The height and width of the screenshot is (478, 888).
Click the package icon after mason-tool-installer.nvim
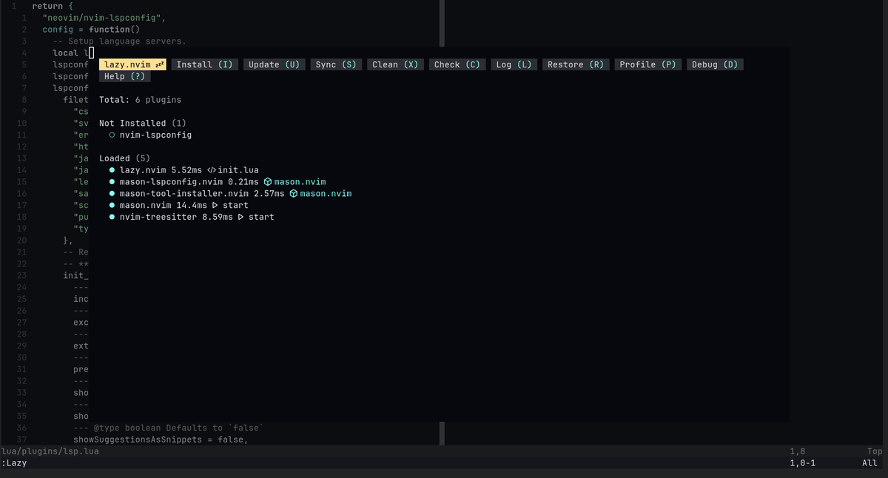pyautogui.click(x=293, y=193)
